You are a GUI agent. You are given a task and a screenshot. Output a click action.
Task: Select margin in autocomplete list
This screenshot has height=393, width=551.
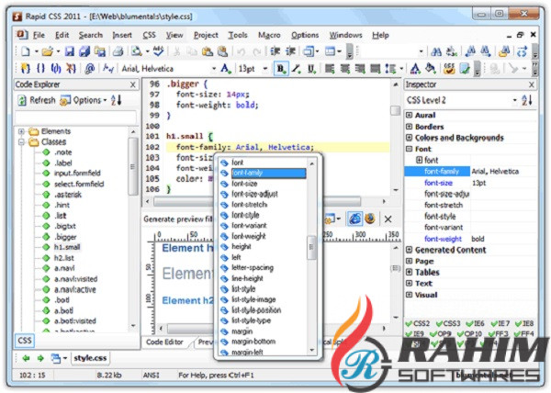click(x=242, y=331)
